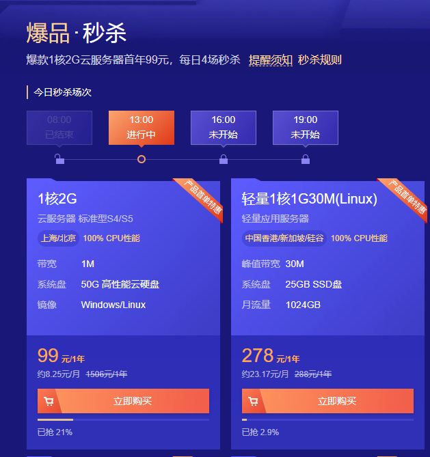Click the 上海/北京 region tag

(x=58, y=238)
